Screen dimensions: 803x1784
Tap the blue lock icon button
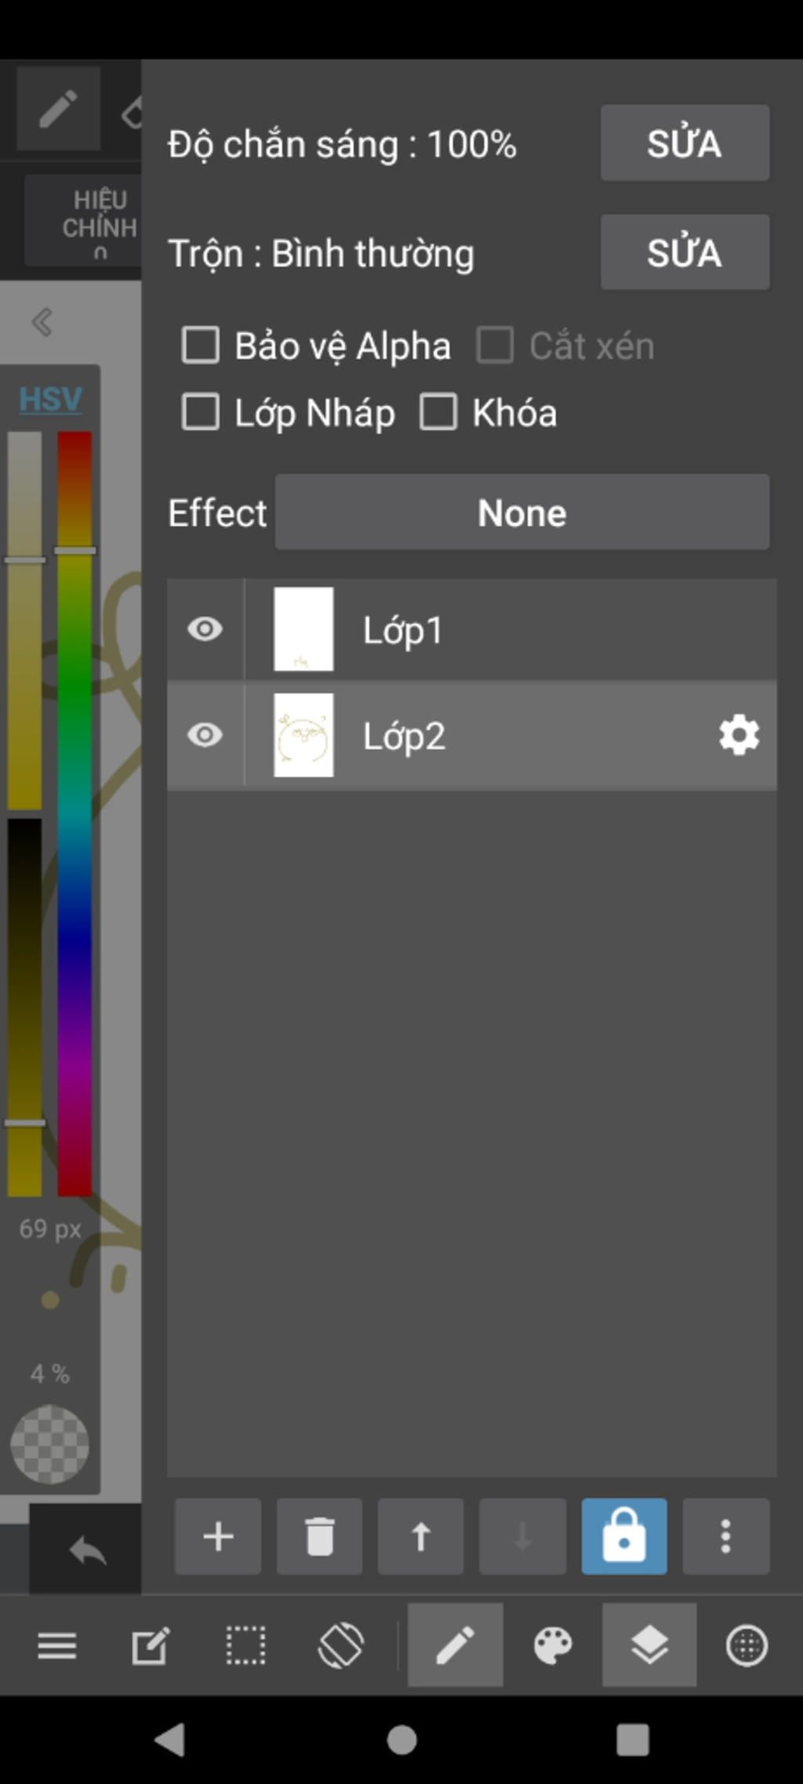point(624,1536)
